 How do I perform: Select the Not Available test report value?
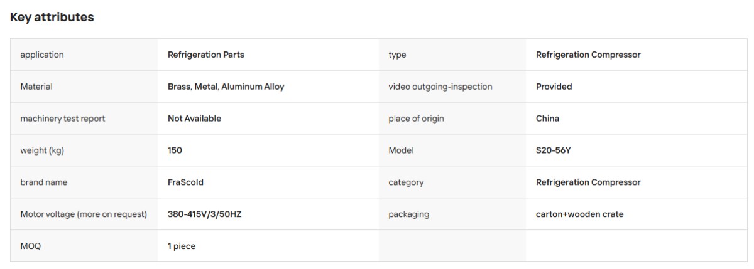pos(194,119)
